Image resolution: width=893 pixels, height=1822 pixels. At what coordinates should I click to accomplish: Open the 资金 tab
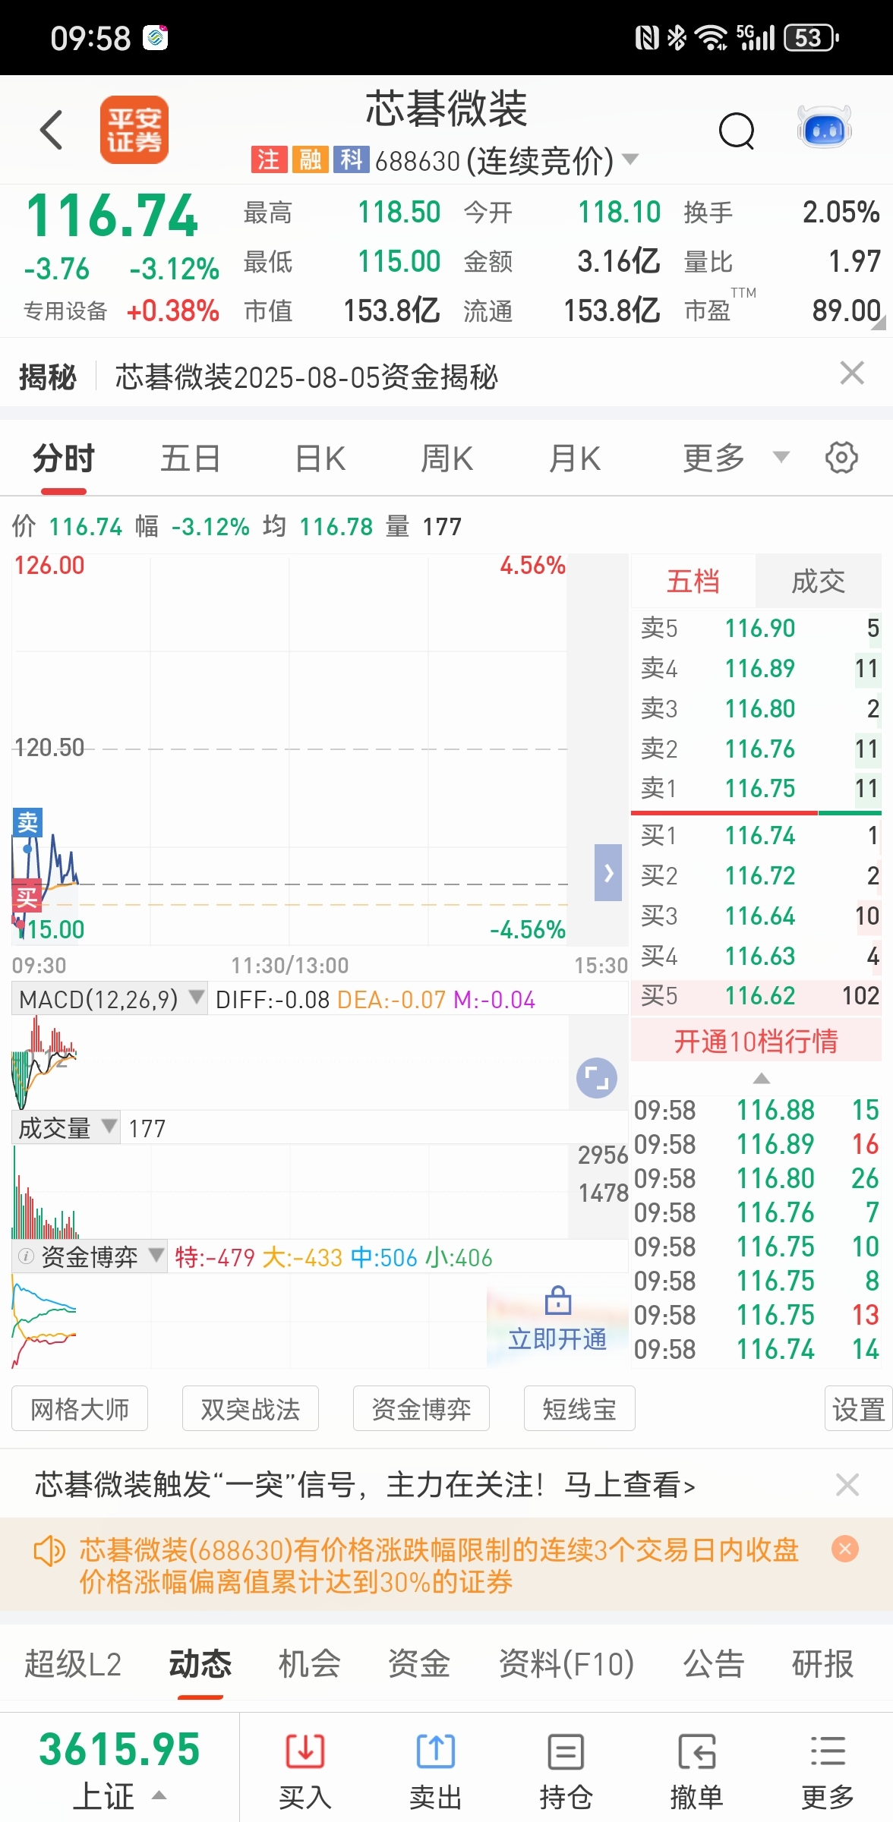click(419, 1664)
